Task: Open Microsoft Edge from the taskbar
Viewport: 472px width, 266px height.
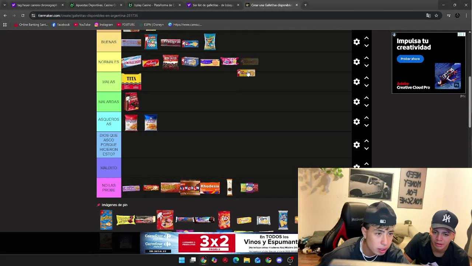Action: coord(236,260)
